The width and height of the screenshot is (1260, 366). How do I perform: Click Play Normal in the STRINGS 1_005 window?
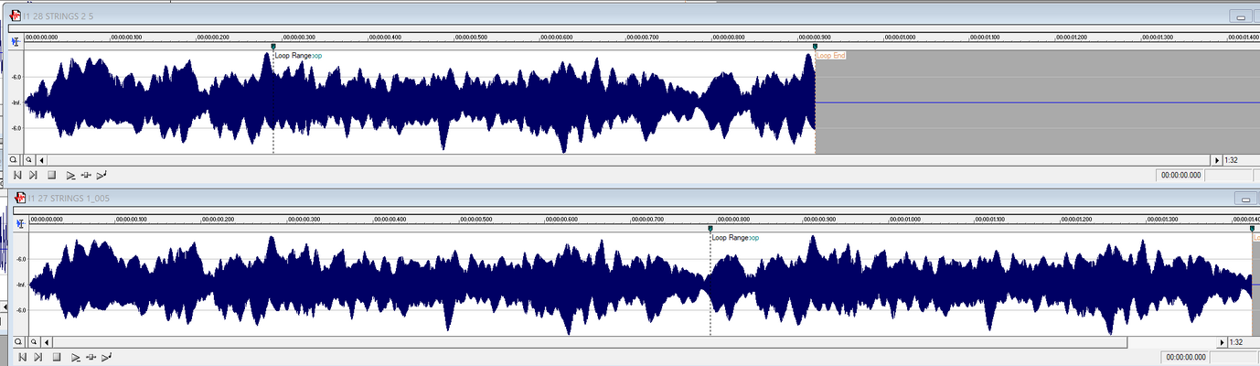coord(75,357)
